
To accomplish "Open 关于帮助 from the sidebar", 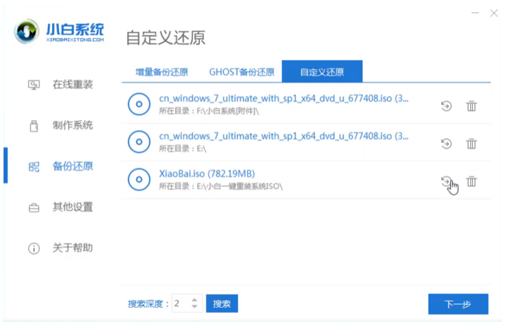I will coord(73,248).
